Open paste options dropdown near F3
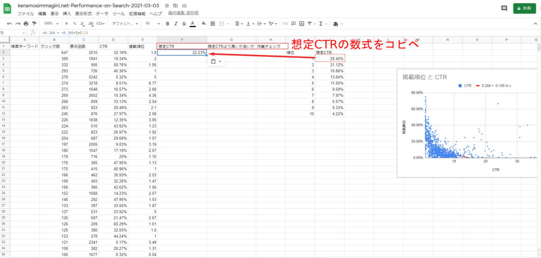This screenshot has width=541, height=258. pyautogui.click(x=216, y=62)
